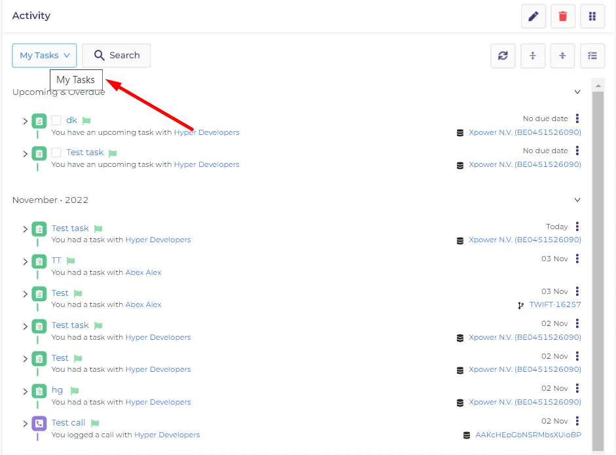616x455 pixels.
Task: Open the three-dot menu for the TT task
Action: 577,259
